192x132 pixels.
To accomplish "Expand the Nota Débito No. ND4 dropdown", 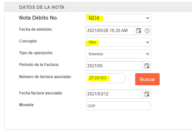I will pyautogui.click(x=118, y=18).
